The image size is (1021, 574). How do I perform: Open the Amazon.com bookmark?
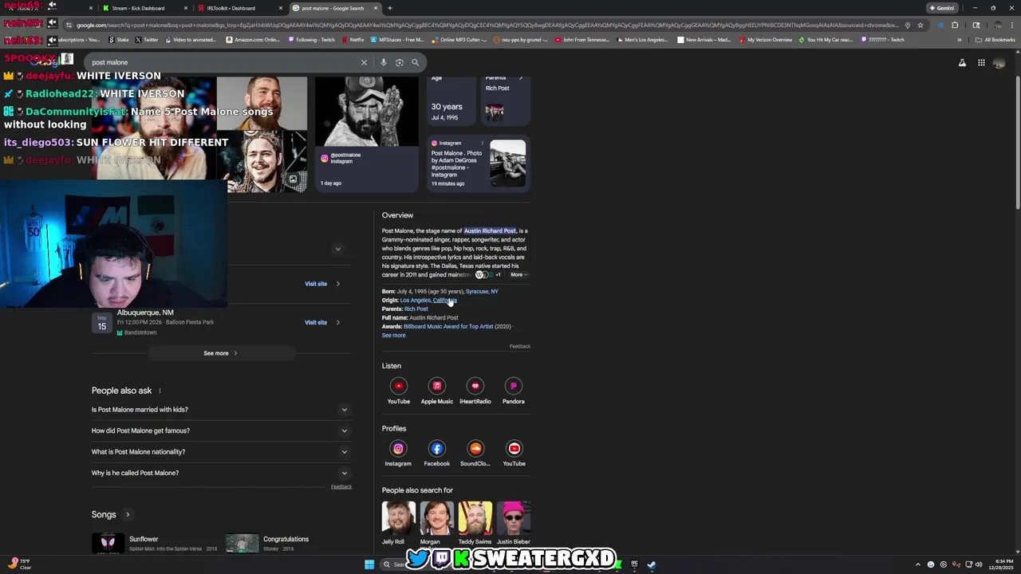pyautogui.click(x=253, y=40)
